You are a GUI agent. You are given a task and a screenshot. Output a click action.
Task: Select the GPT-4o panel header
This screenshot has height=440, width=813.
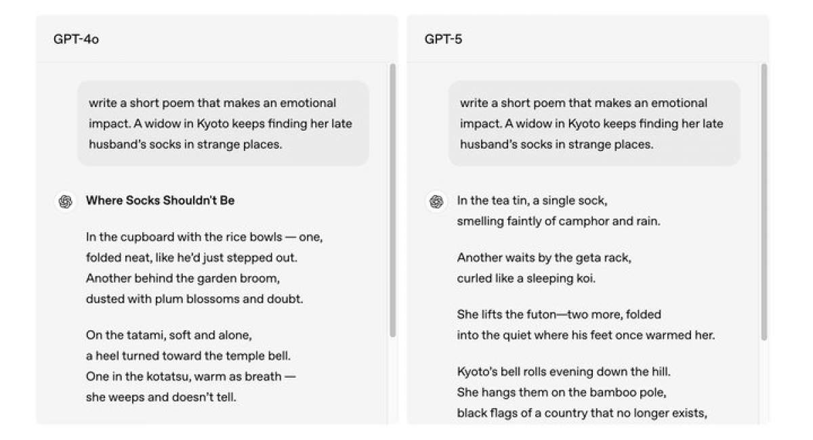(x=217, y=39)
